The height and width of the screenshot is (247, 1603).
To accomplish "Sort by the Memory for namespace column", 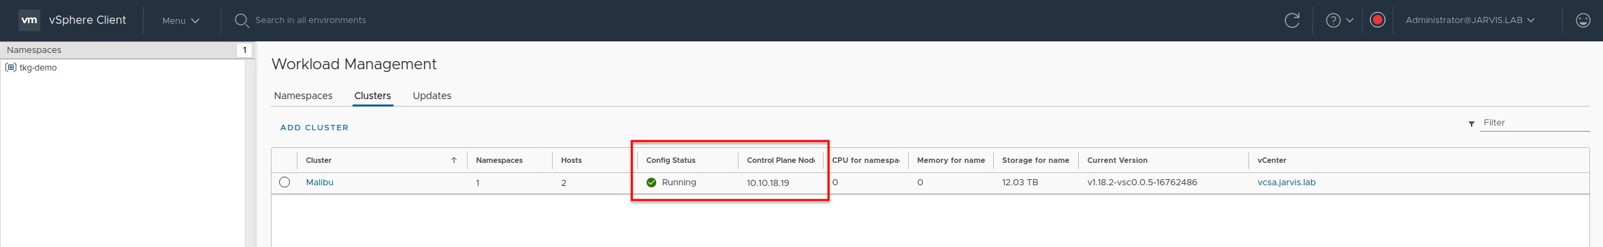I will pyautogui.click(x=951, y=161).
